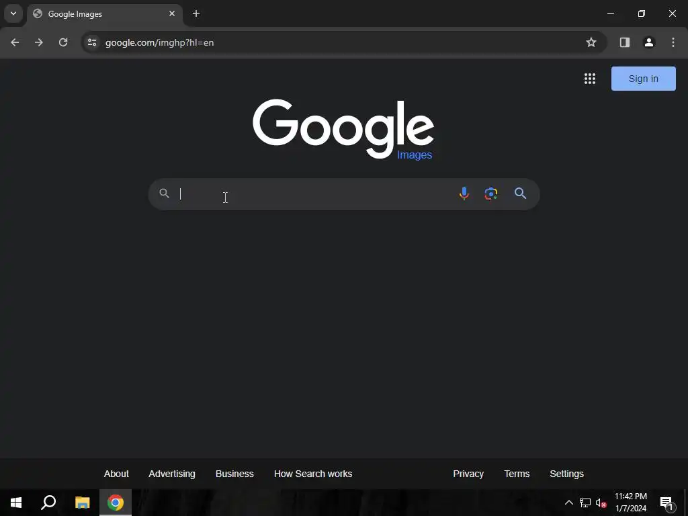Open Google Lens search by image
This screenshot has width=688, height=516.
(x=491, y=193)
